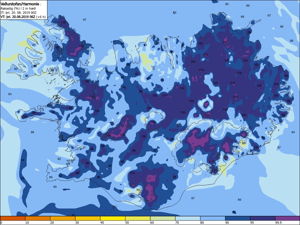300x225 pixels.
Task: Select the dark blue 90–95 legend segment
Action: 238,218
